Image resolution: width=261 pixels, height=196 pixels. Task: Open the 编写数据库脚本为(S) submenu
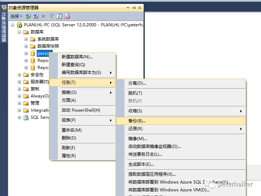(x=83, y=73)
